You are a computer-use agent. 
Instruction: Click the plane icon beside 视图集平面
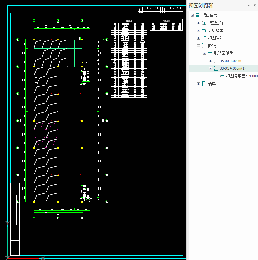click(222, 76)
